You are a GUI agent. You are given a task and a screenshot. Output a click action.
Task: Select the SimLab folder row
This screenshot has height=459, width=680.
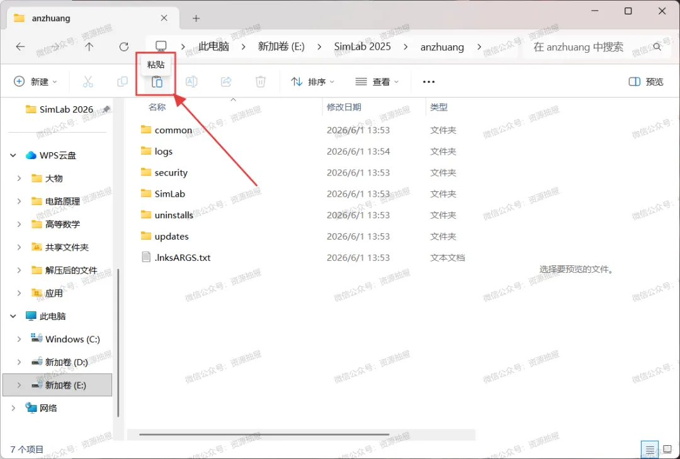(x=300, y=194)
